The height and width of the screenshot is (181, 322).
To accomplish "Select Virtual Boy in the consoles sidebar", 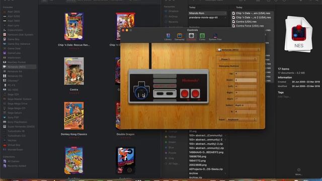I will [14, 145].
